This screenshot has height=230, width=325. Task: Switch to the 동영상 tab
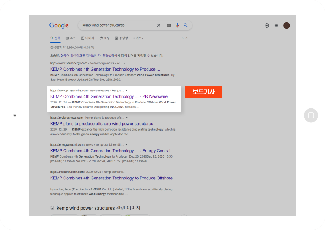tap(121, 38)
